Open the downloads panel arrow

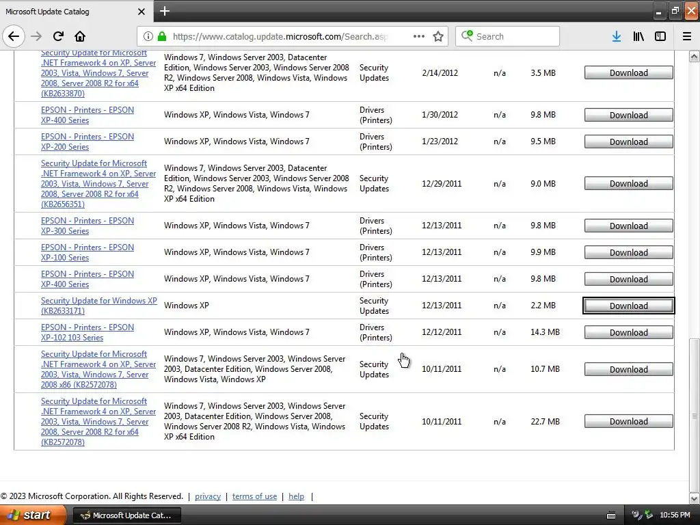617,36
